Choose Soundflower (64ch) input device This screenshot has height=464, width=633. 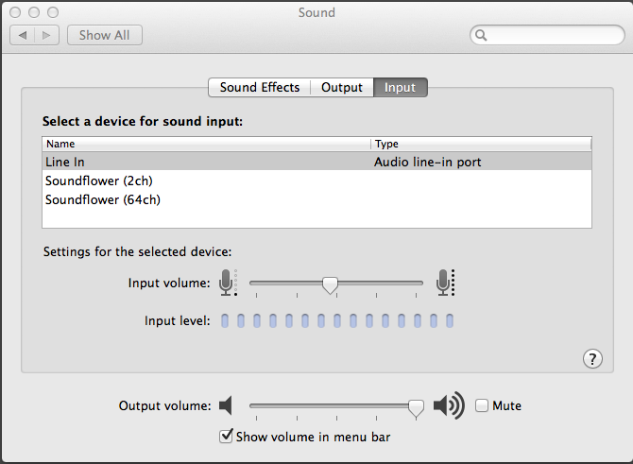pyautogui.click(x=92, y=199)
